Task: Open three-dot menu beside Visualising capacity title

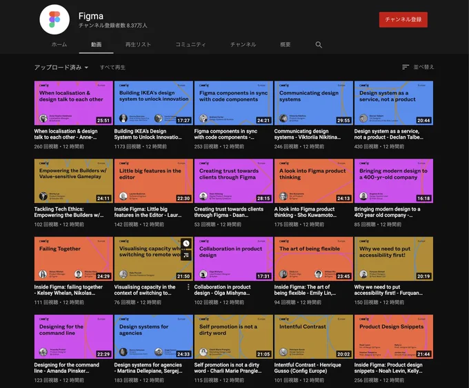Action: pos(188,287)
